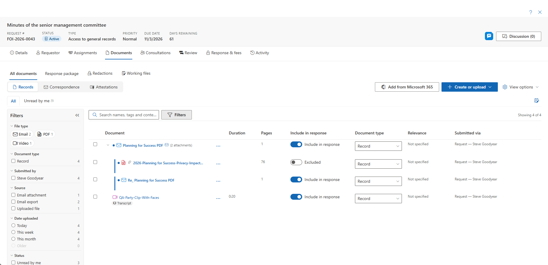Image resolution: width=548 pixels, height=265 pixels.
Task: Select the Today date uploaded radio
Action: click(x=13, y=225)
